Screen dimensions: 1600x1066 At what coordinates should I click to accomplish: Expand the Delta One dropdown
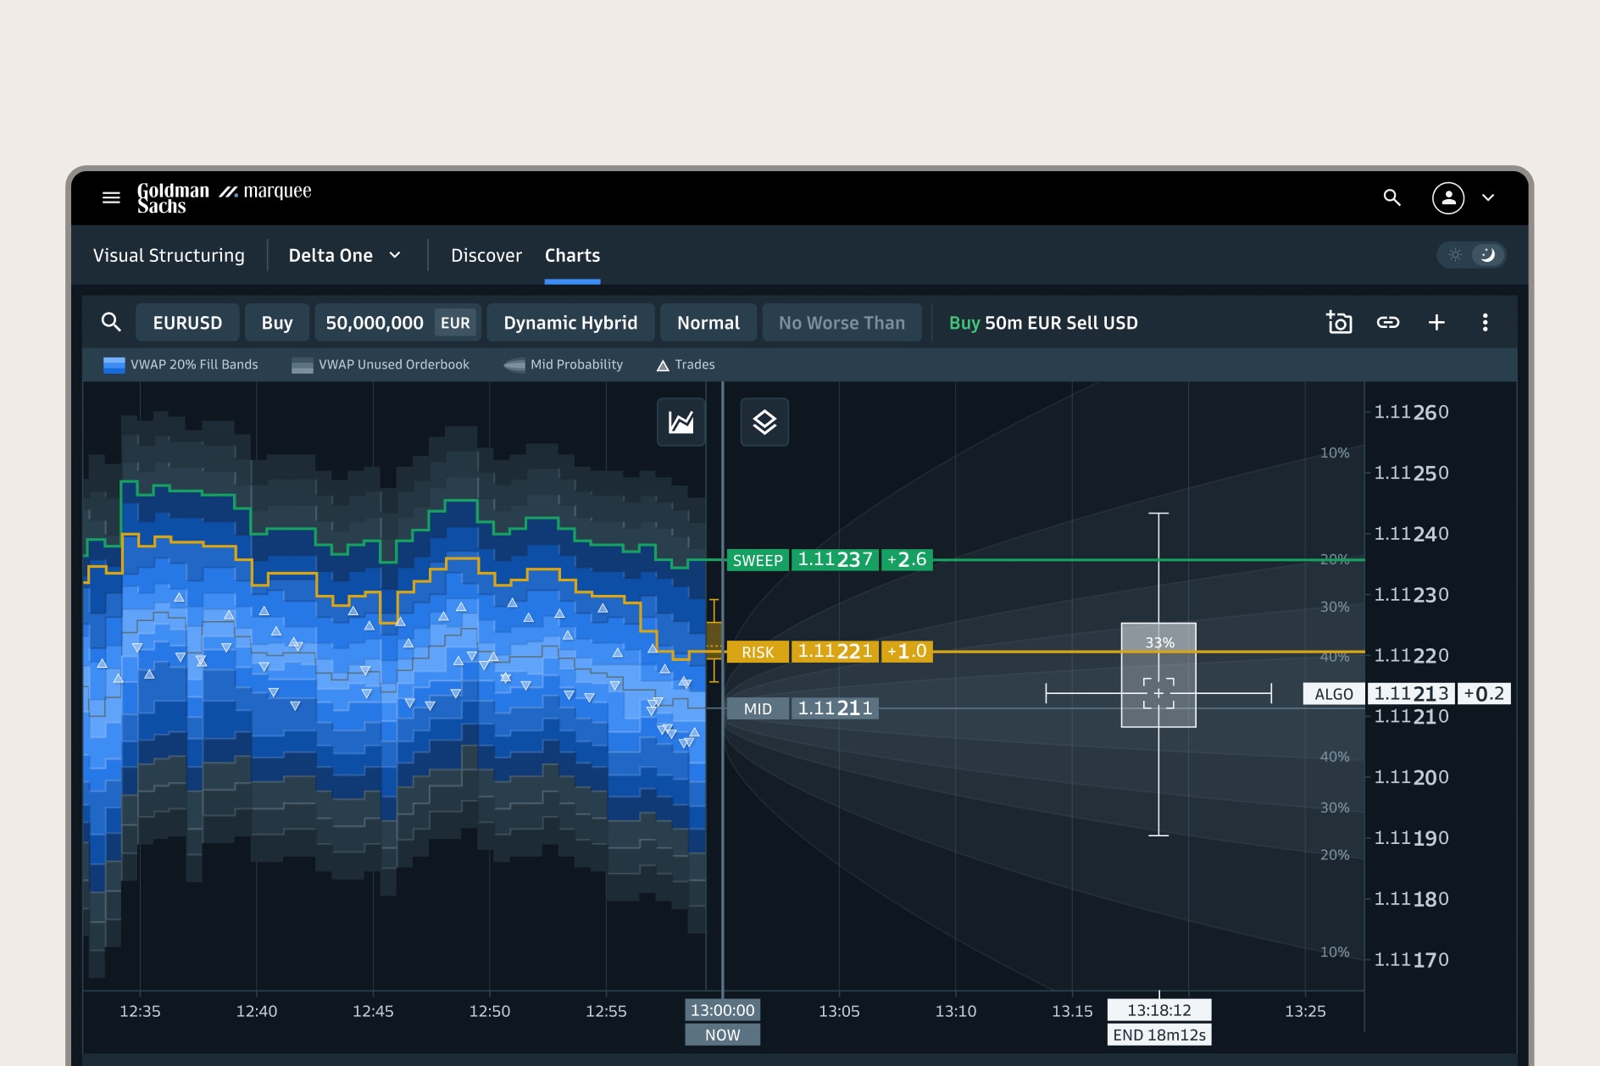pyautogui.click(x=344, y=255)
